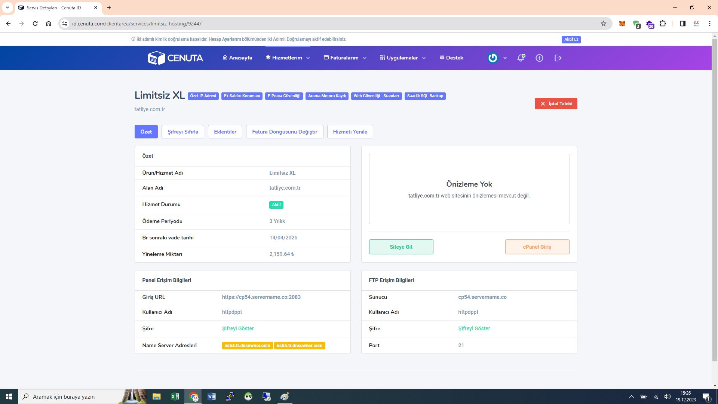The image size is (718, 404).
Task: Open the HS application taskbar icon
Action: click(x=248, y=397)
